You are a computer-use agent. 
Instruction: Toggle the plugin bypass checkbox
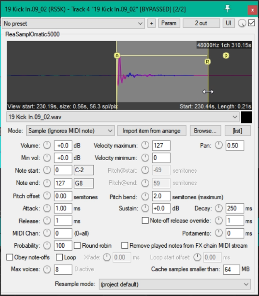pyautogui.click(x=252, y=23)
